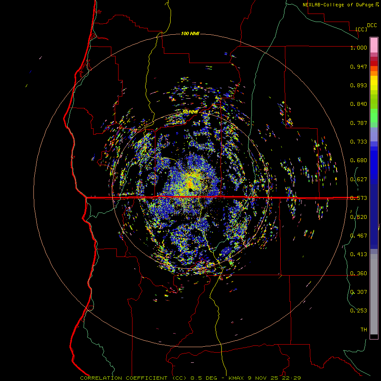Screen dimensions: 381x381
Task: Click the 0.893 scale value
Action: click(359, 85)
